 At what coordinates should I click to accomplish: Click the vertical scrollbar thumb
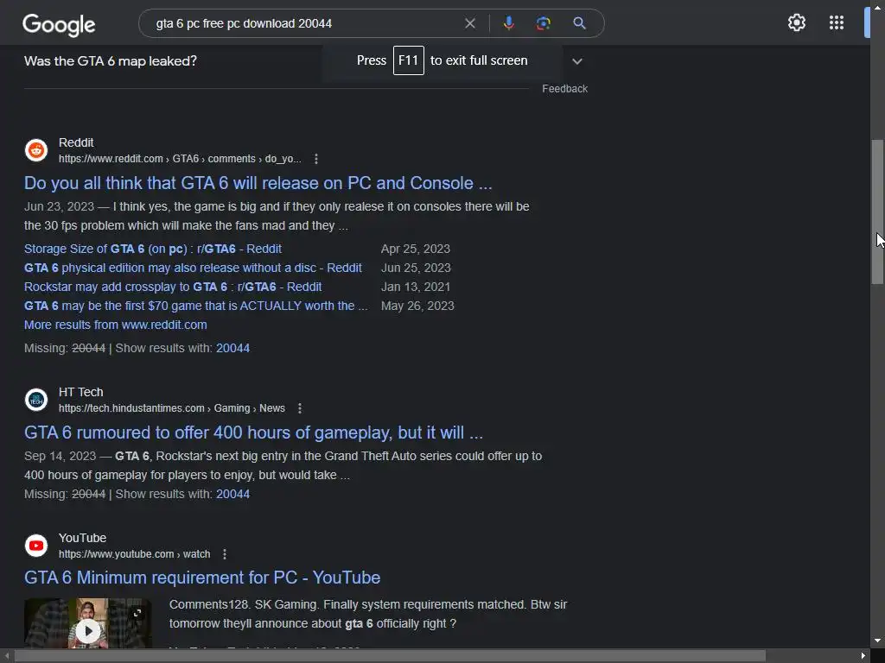coord(877,212)
